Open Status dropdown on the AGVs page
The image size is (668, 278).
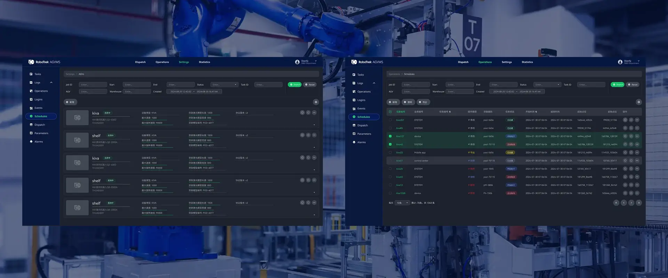(x=224, y=85)
